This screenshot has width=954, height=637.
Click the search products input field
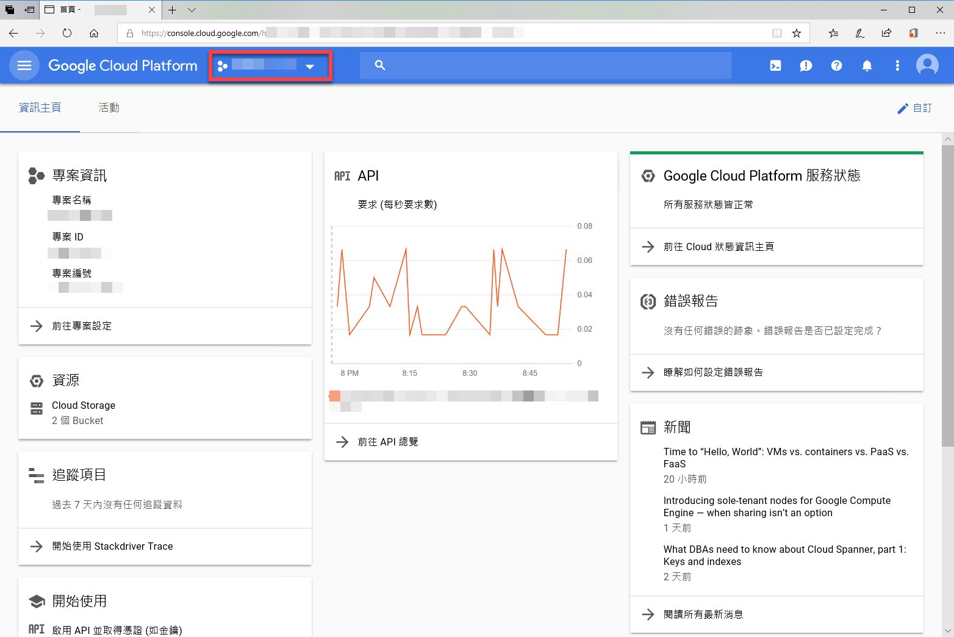pos(545,65)
